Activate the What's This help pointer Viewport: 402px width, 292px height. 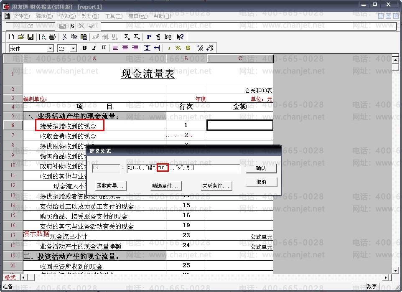coord(180,37)
